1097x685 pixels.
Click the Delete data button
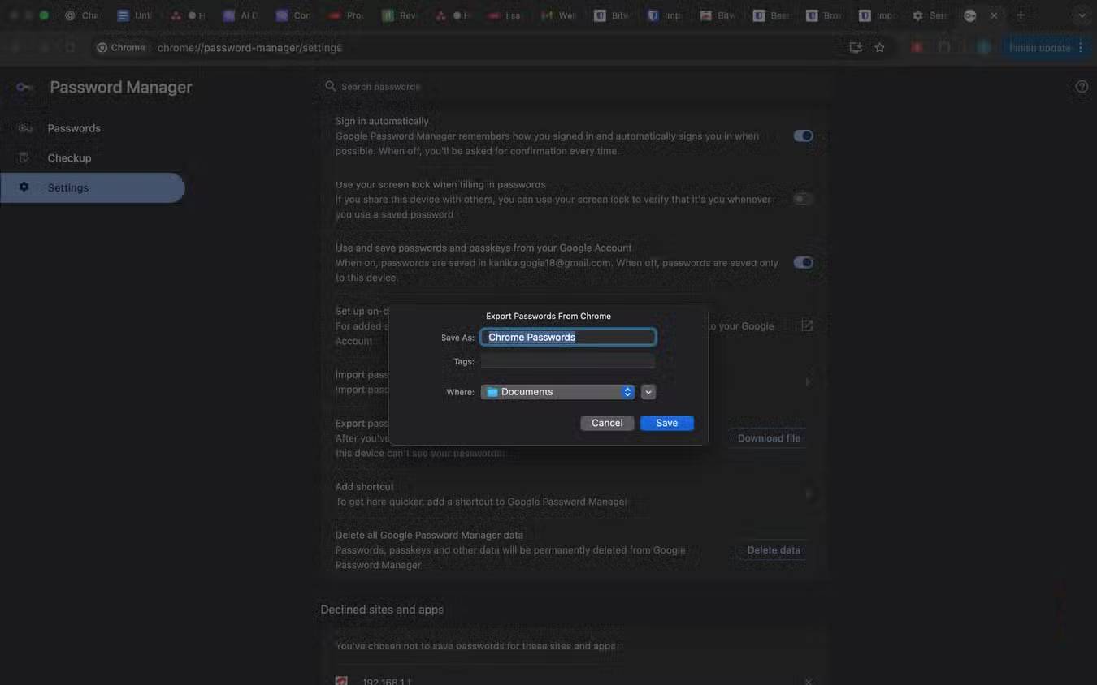(773, 550)
